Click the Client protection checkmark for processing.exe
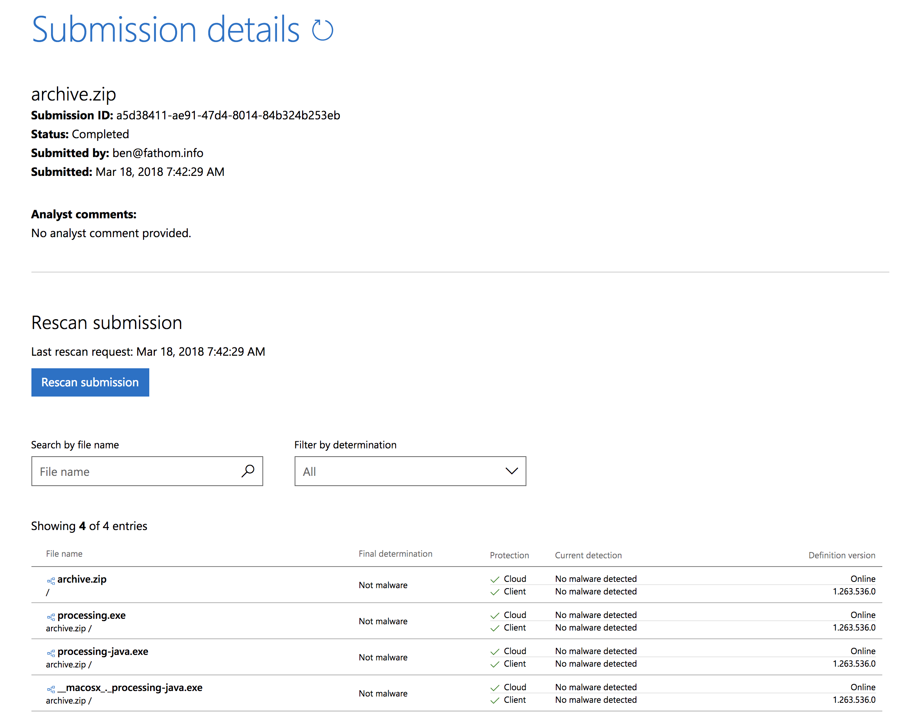 click(x=495, y=628)
